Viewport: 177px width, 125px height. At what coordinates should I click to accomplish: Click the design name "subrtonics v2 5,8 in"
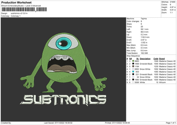[x=19, y=13]
